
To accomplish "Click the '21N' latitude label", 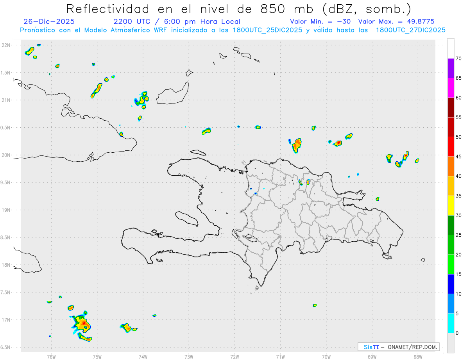I will 7,100.
